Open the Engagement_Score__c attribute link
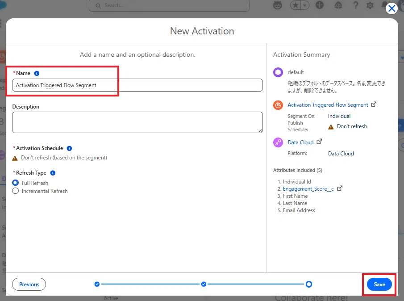 (308, 189)
